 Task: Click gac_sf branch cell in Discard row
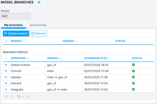tap(64, 83)
